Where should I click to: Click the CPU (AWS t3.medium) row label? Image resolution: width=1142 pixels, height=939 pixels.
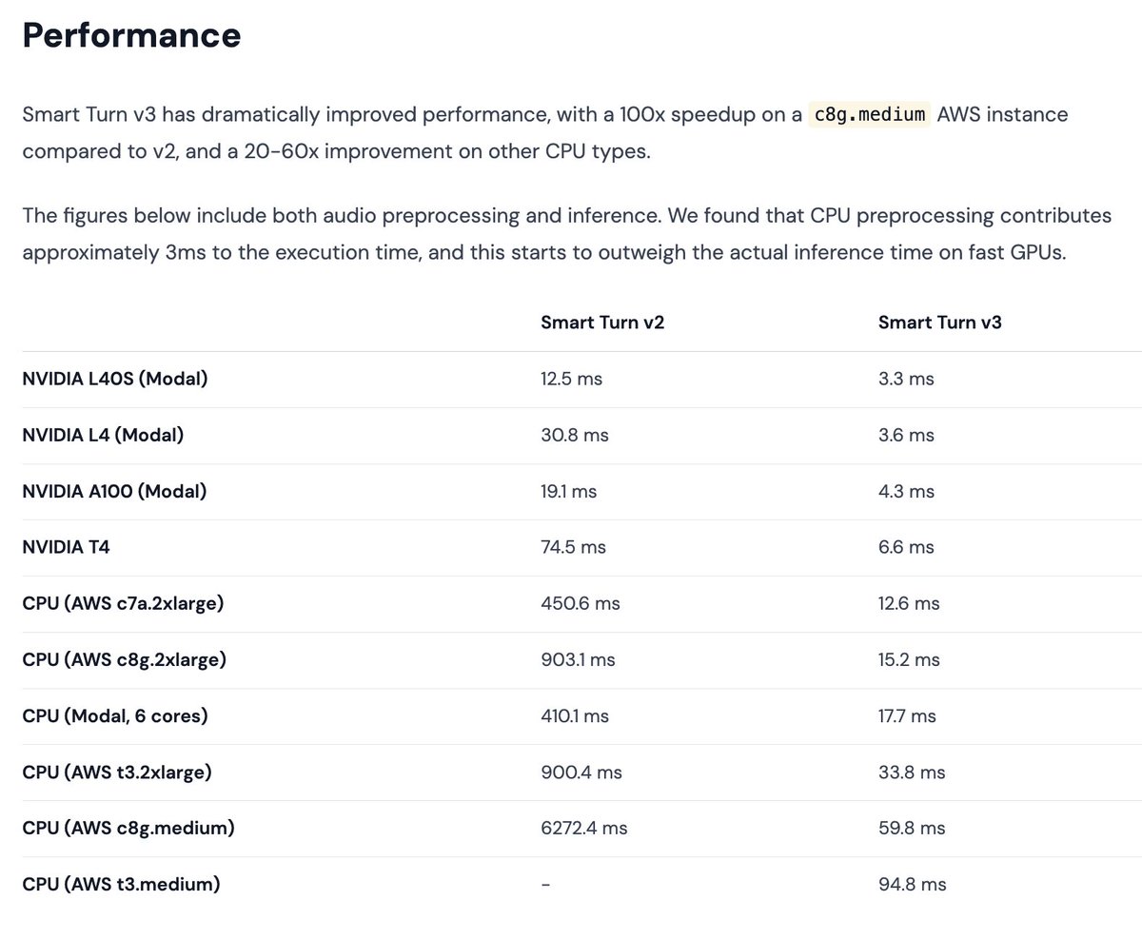pyautogui.click(x=121, y=884)
